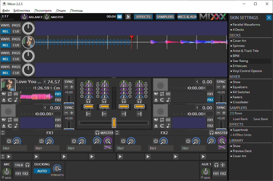The image size is (273, 181).
Task: Click the double-triangle icon on Love You deck
Action: pyautogui.click(x=4, y=94)
